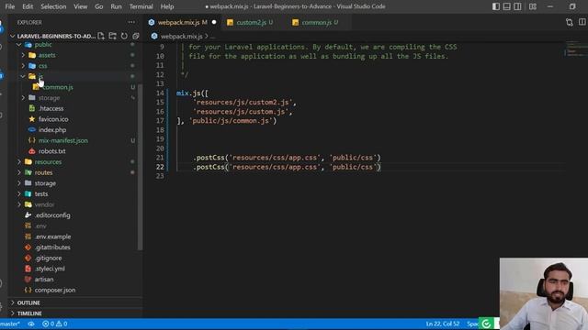Toggle the bottom panel layout icon
The height and width of the screenshot is (330, 588).
pyautogui.click(x=506, y=6)
